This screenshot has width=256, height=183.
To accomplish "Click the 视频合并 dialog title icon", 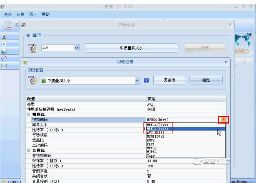I will click(x=24, y=25).
